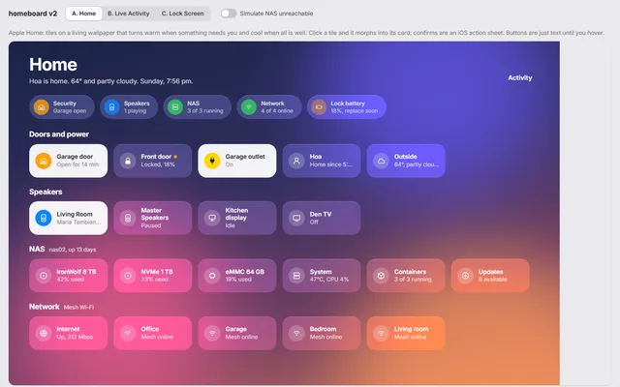620x387 pixels.
Task: Click '42% used' under IronWolf 8 TB
Action: coord(71,280)
